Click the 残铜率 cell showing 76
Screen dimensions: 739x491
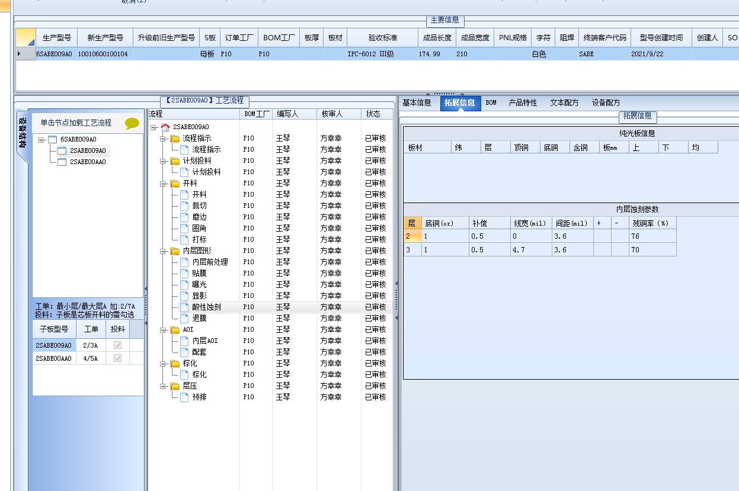(652, 236)
